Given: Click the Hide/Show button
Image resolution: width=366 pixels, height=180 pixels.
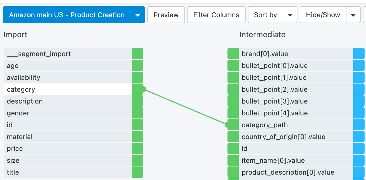Looking at the screenshot, I should [x=323, y=15].
